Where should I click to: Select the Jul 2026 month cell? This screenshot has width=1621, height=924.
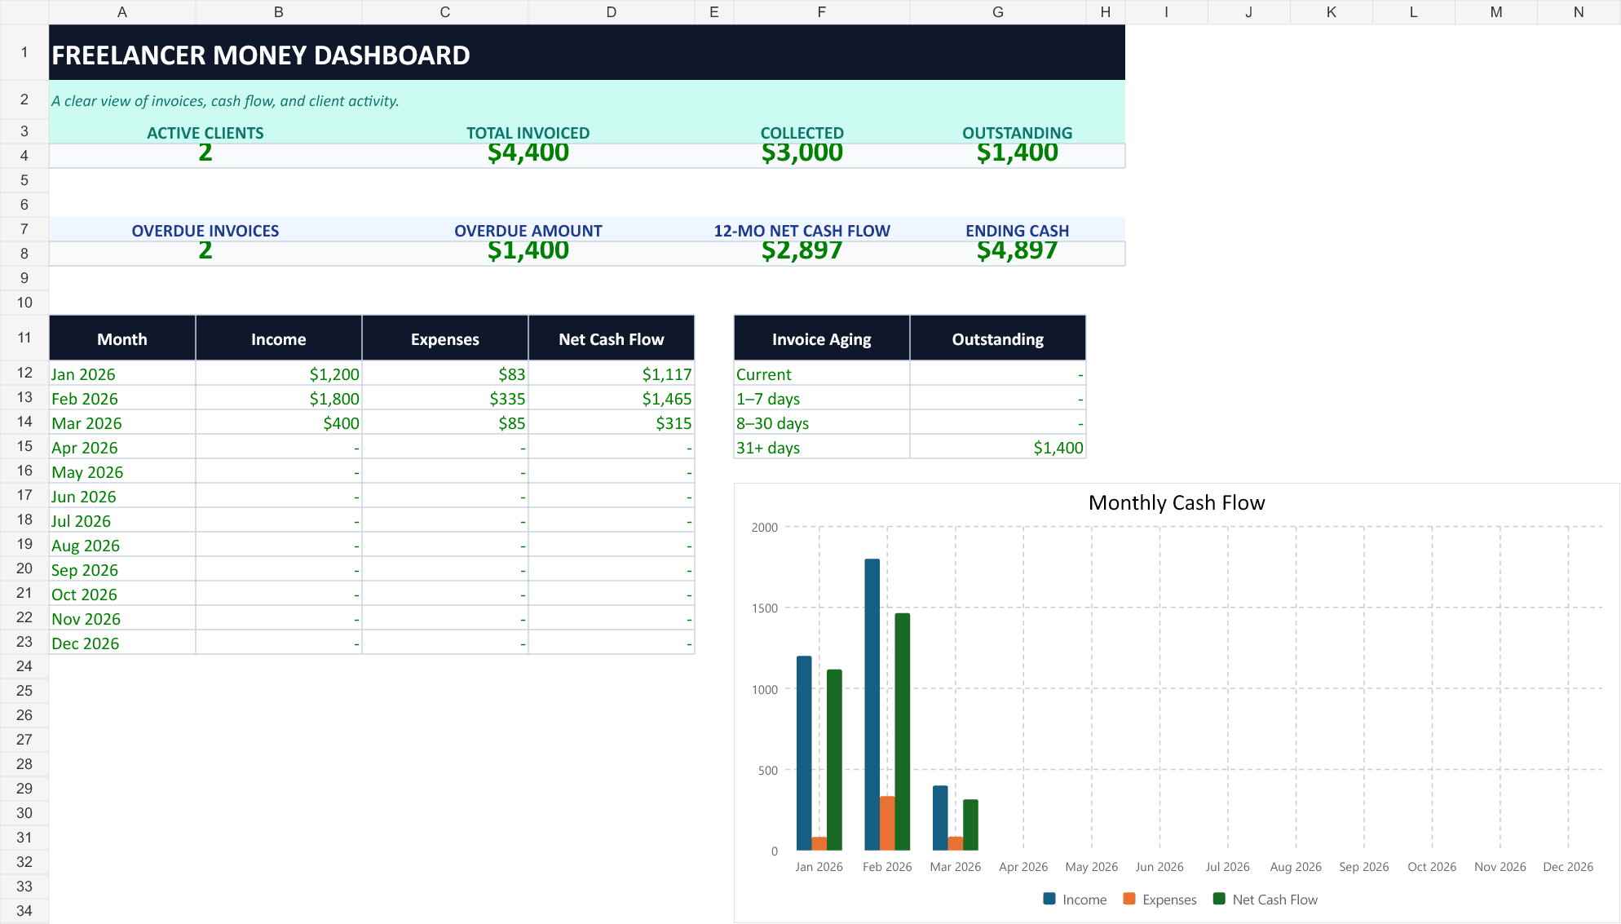tap(122, 520)
